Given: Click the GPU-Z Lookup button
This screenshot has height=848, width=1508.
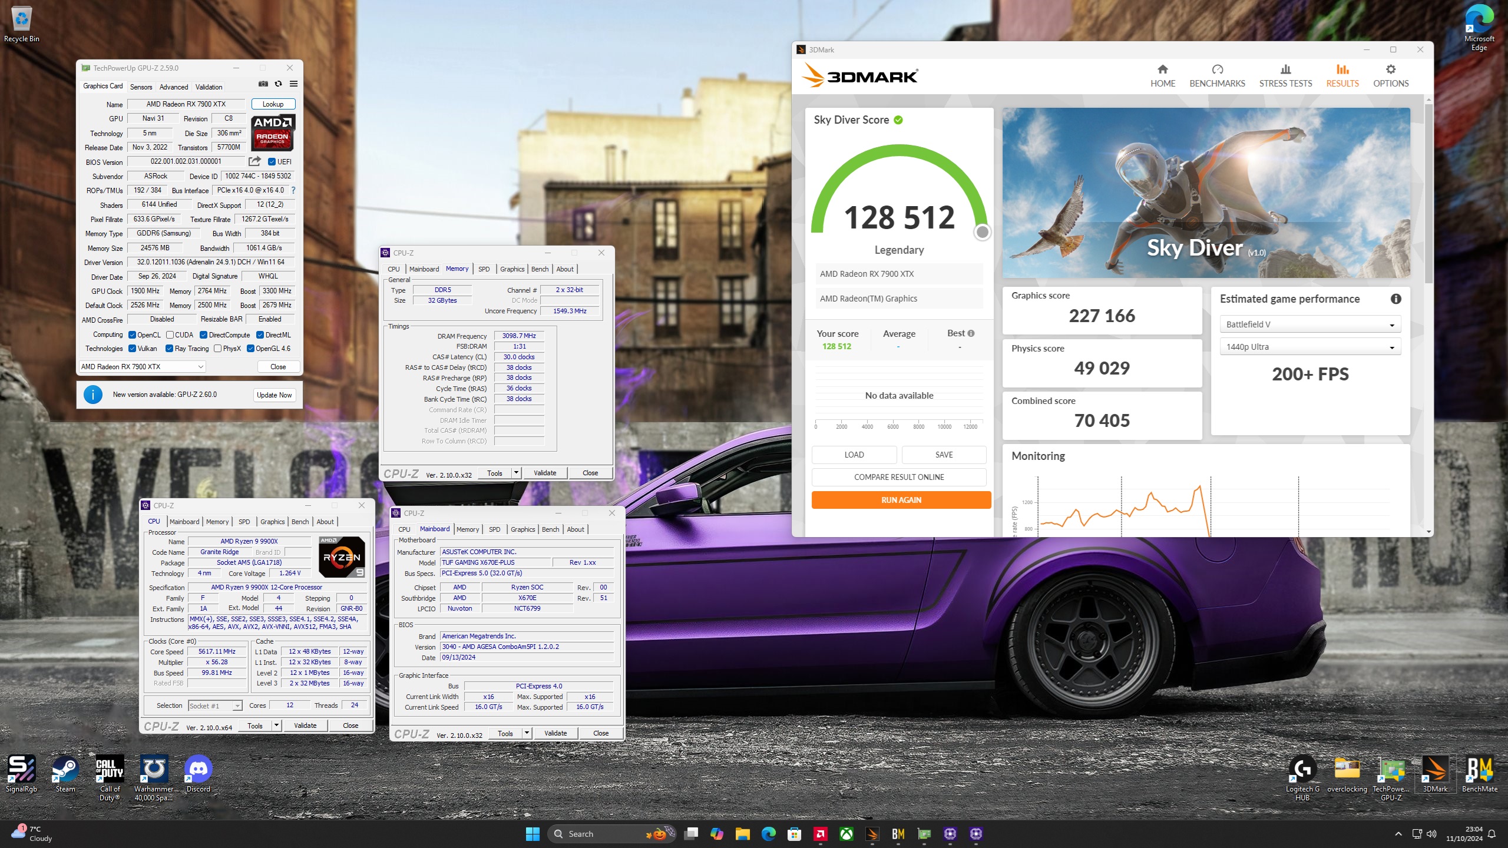Looking at the screenshot, I should coord(273,104).
